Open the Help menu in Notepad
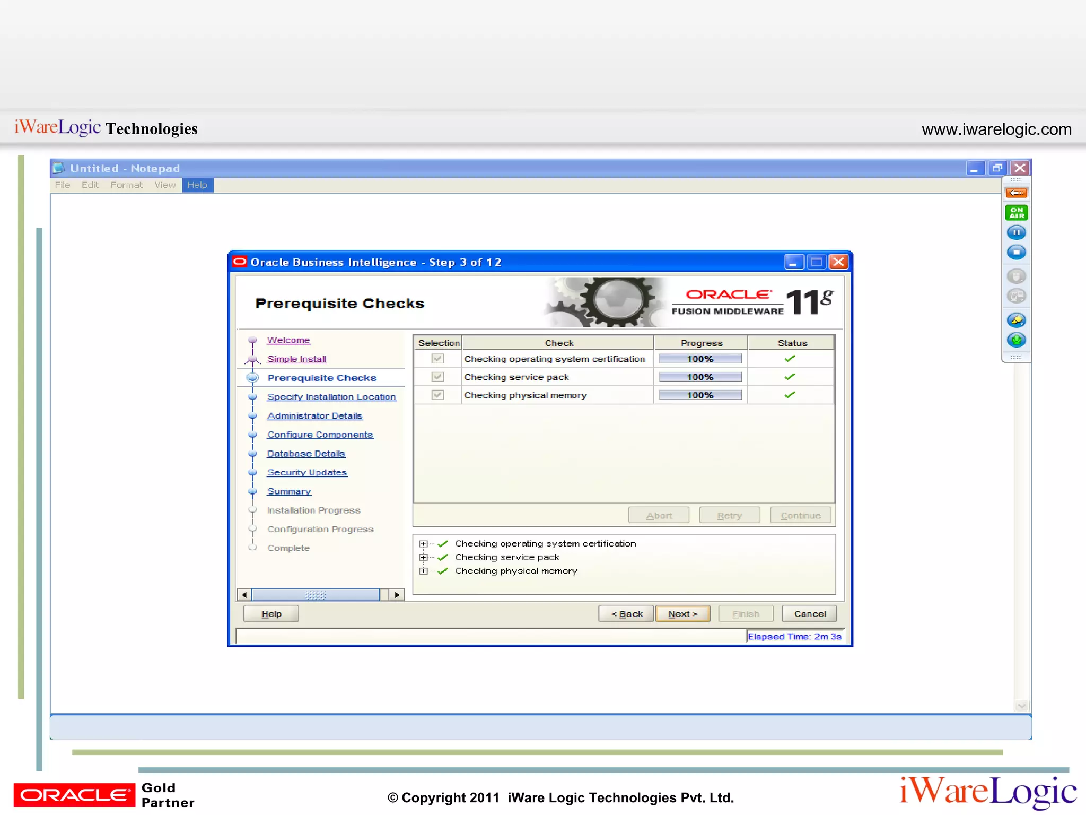1086x815 pixels. [197, 185]
